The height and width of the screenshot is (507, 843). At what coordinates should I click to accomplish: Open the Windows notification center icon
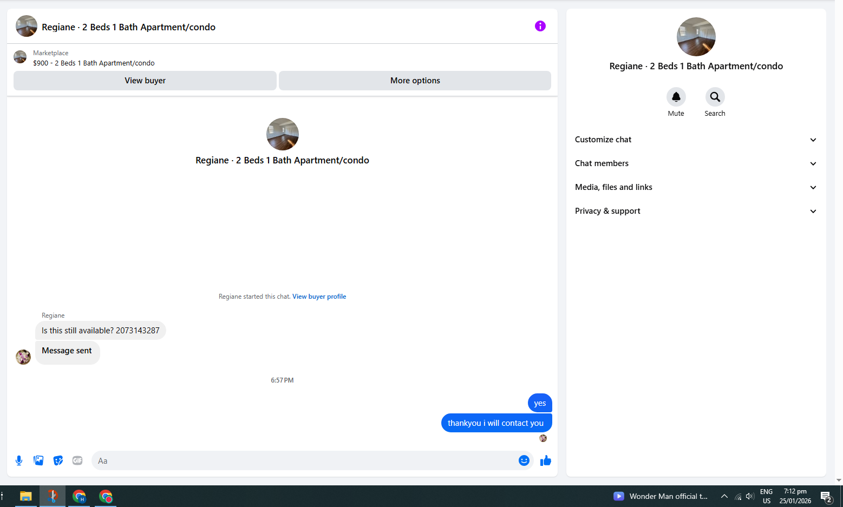click(826, 497)
